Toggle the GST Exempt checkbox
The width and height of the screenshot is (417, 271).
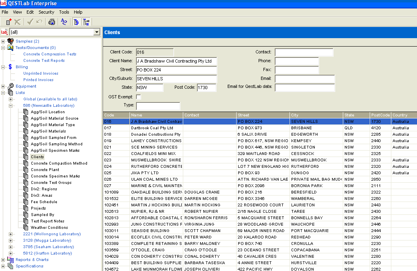click(x=139, y=97)
